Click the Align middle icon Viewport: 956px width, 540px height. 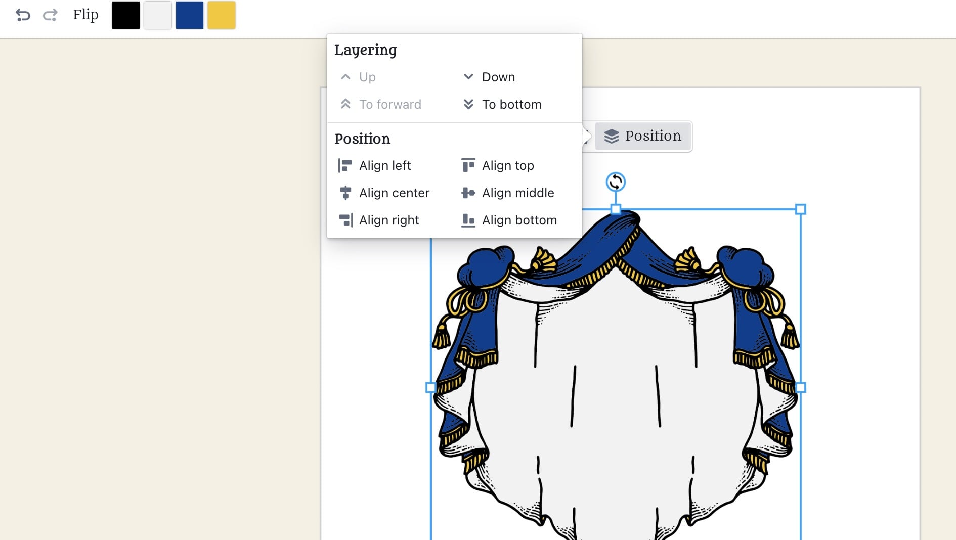[468, 193]
